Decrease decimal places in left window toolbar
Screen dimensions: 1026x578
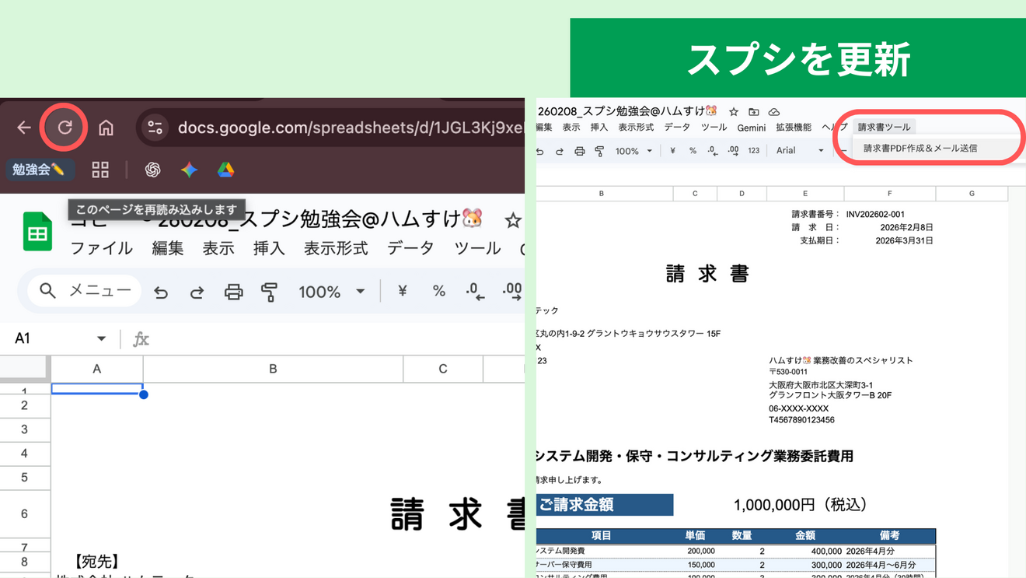click(475, 291)
